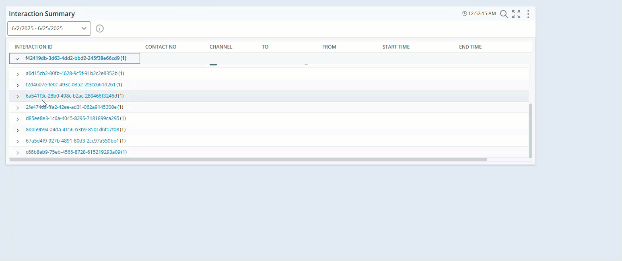
Task: Expand the c66b8eb9 interaction row
Action: [x=18, y=153]
